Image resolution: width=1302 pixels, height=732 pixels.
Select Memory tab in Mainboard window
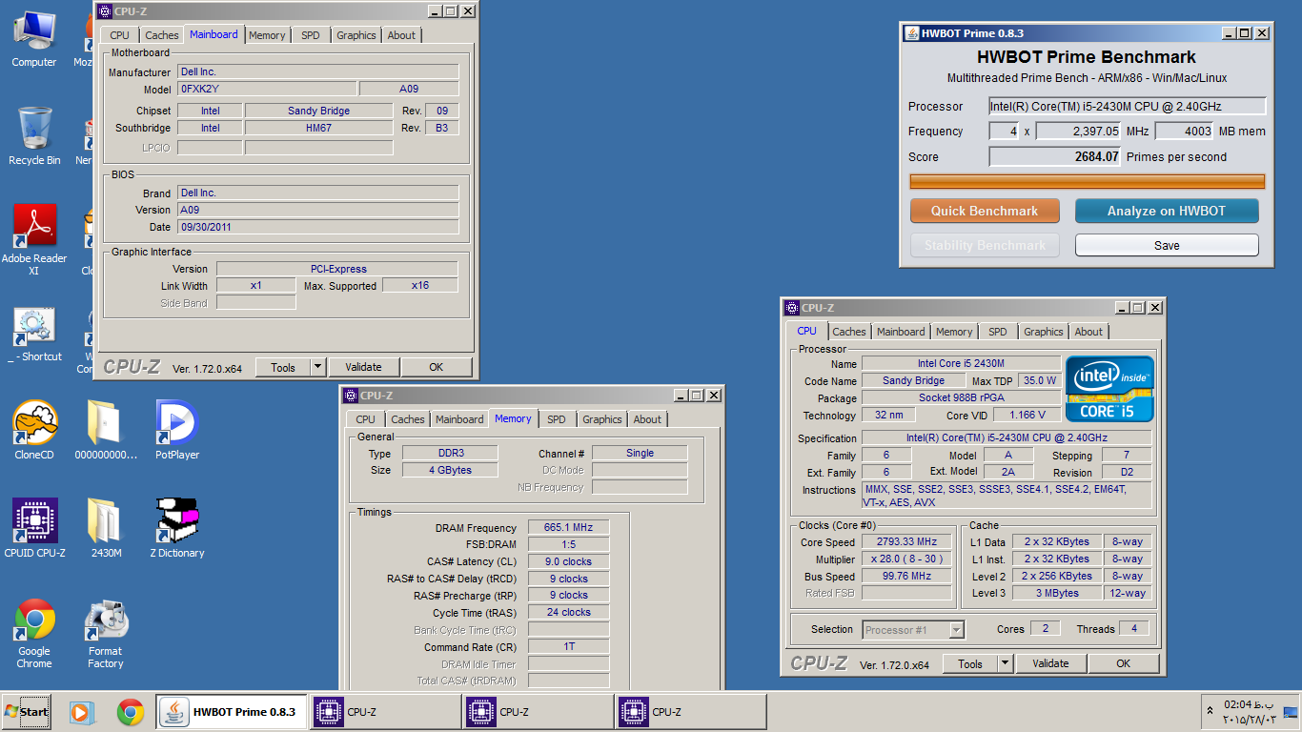coord(267,35)
